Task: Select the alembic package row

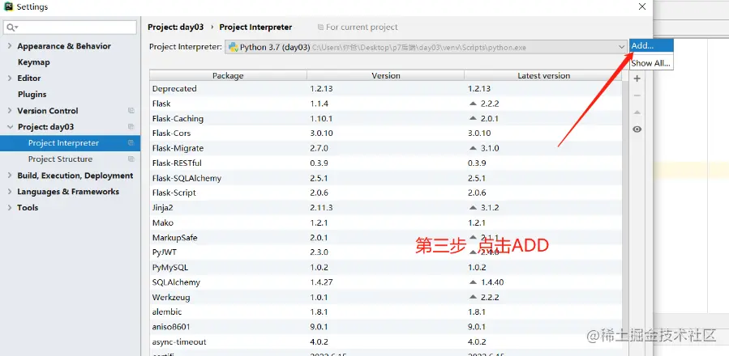Action: tap(385, 312)
